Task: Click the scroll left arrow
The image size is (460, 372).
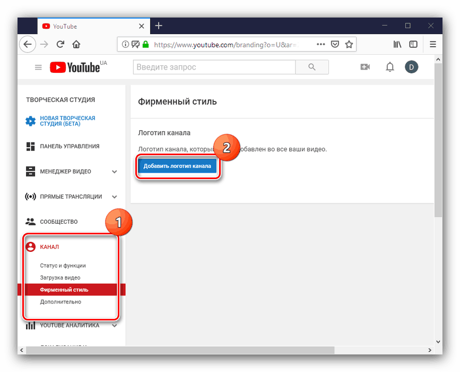Action: pos(21,350)
